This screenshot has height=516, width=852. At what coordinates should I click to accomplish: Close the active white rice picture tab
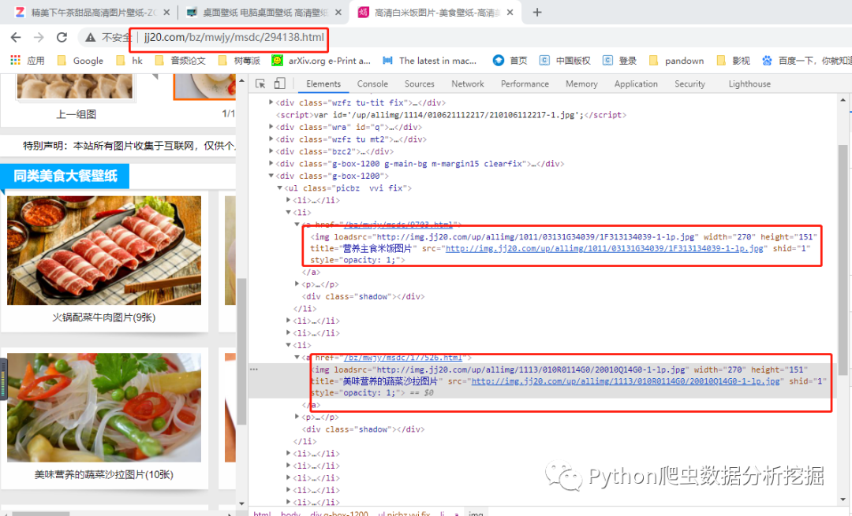click(x=510, y=13)
